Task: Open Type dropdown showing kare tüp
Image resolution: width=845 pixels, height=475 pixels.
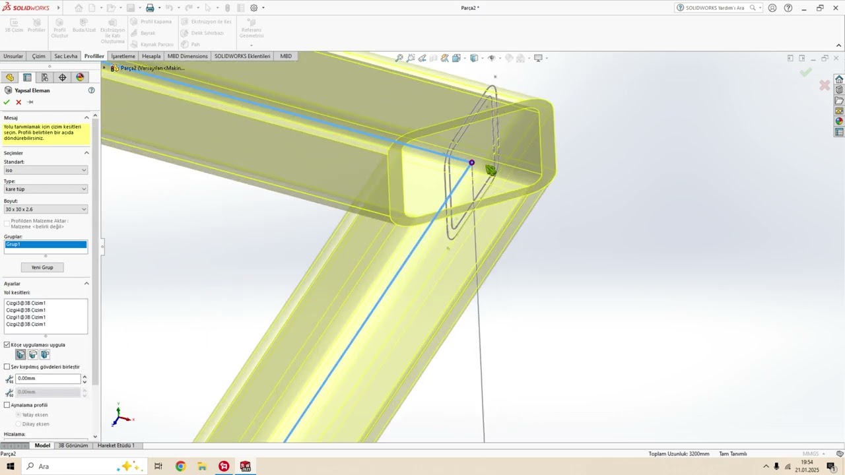Action: pyautogui.click(x=46, y=189)
